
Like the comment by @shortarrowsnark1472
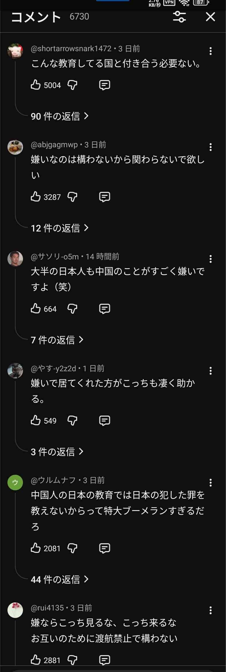click(x=36, y=85)
